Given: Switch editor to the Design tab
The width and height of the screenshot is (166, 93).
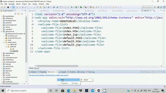Looking at the screenshot, I should tap(31, 68).
